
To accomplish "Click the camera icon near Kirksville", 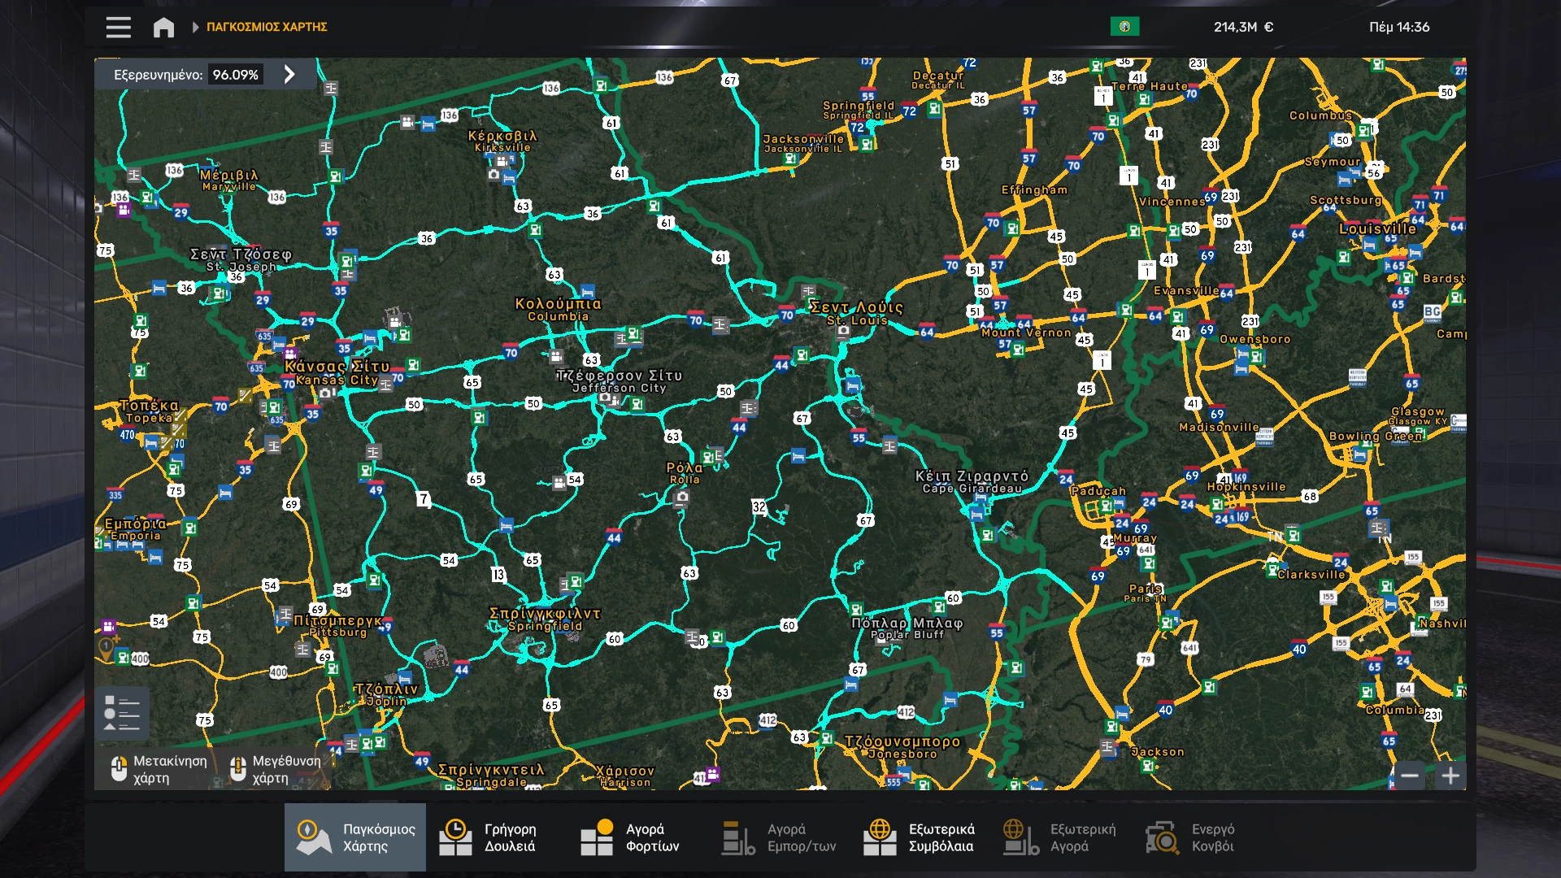I will [x=494, y=175].
